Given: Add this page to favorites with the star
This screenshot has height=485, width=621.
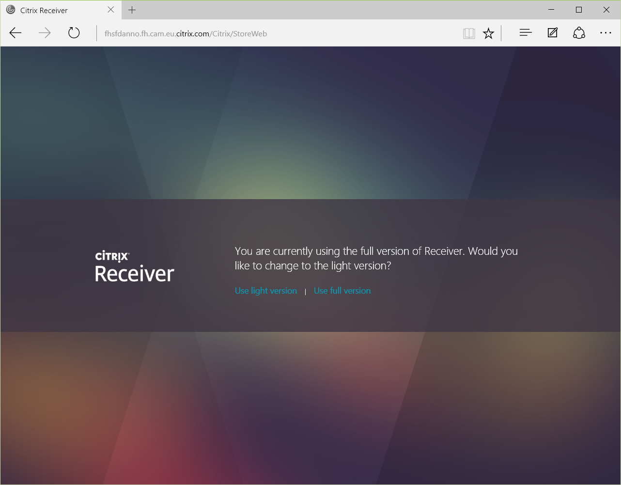Looking at the screenshot, I should pos(488,33).
